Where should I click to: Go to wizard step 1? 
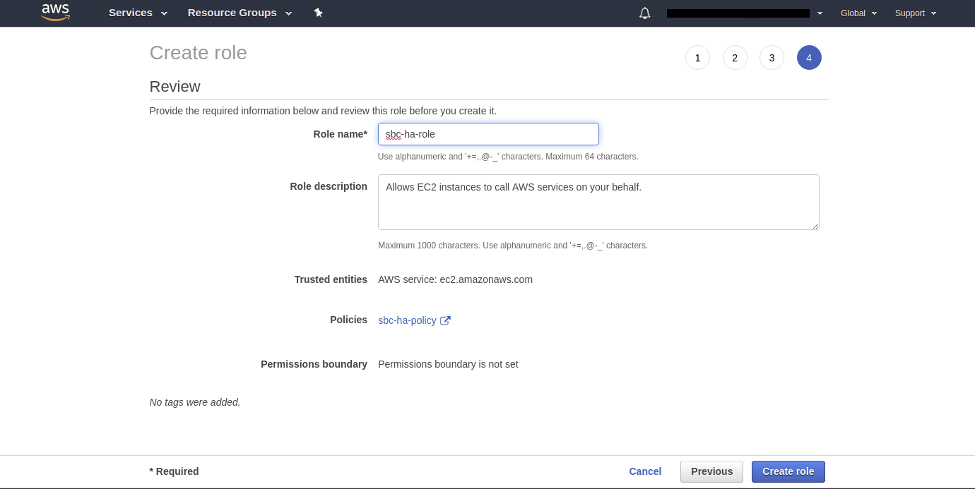tap(697, 58)
